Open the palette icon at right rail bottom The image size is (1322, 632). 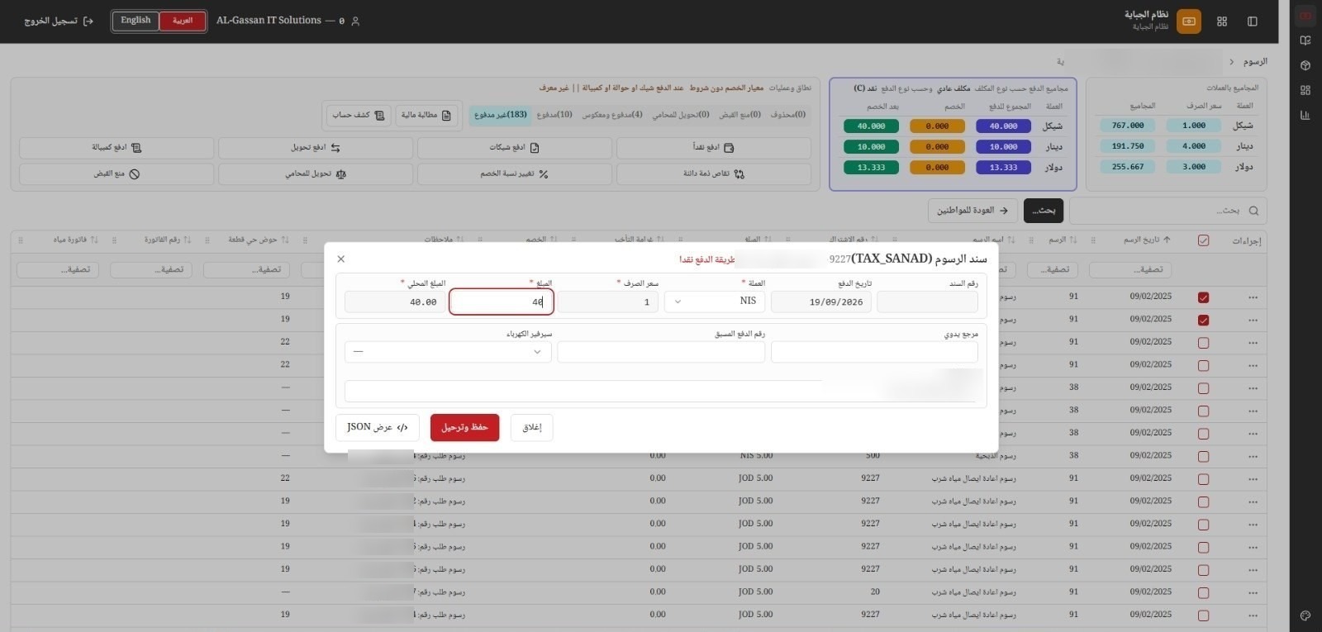pos(1305,615)
